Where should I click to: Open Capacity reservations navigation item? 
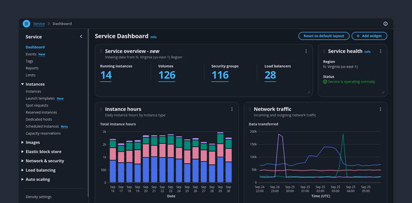43,133
